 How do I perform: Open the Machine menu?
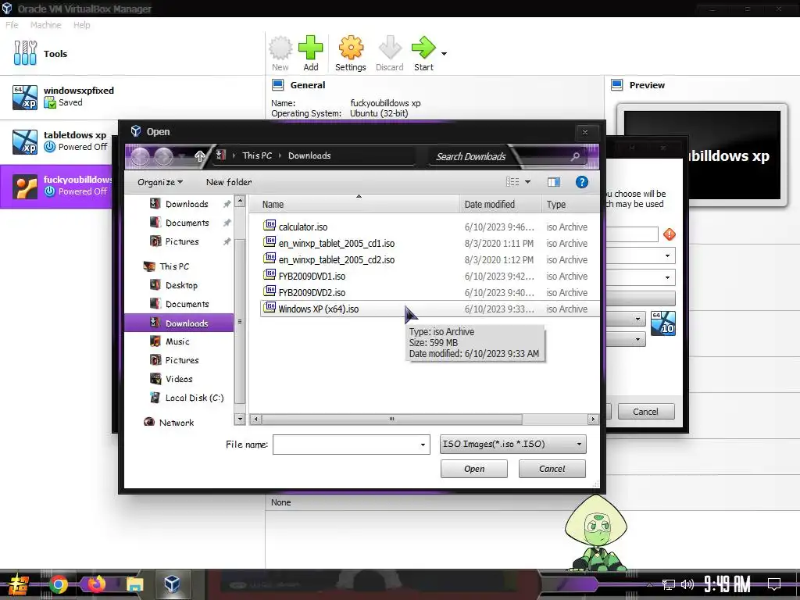click(45, 25)
